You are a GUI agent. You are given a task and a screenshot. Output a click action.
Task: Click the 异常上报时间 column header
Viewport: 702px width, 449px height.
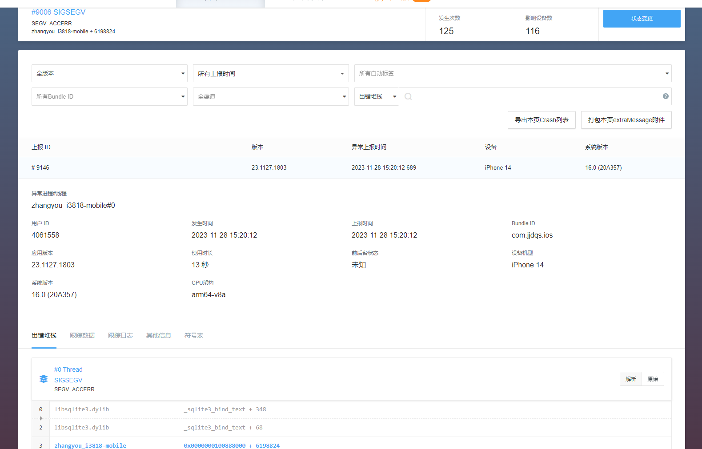[x=369, y=147]
